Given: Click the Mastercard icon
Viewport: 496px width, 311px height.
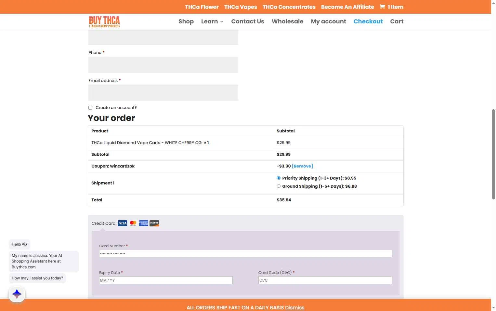Looking at the screenshot, I should point(133,223).
